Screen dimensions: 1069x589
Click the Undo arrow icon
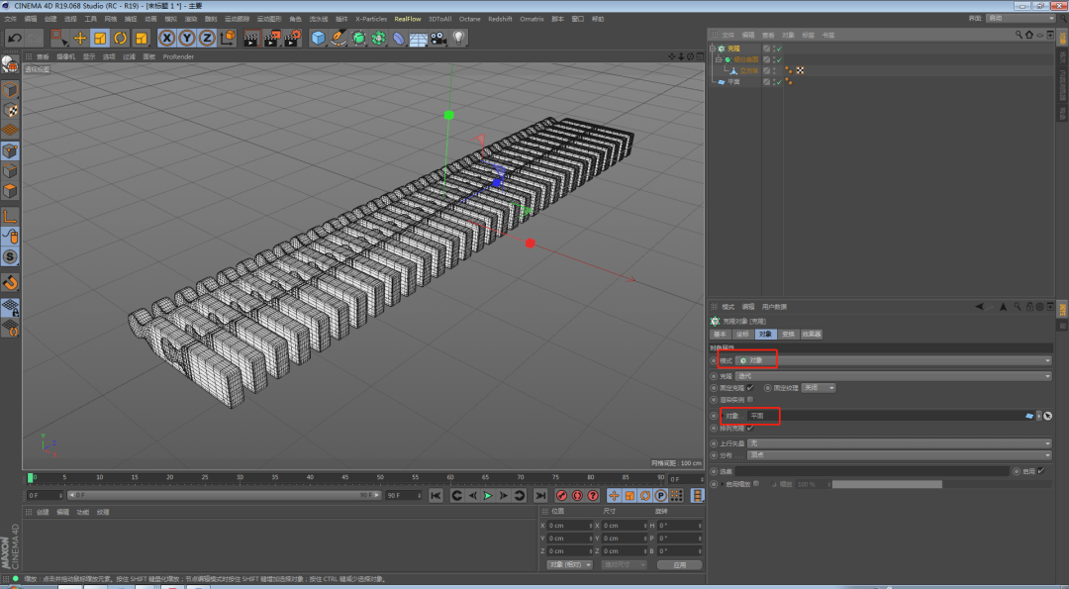click(x=14, y=38)
